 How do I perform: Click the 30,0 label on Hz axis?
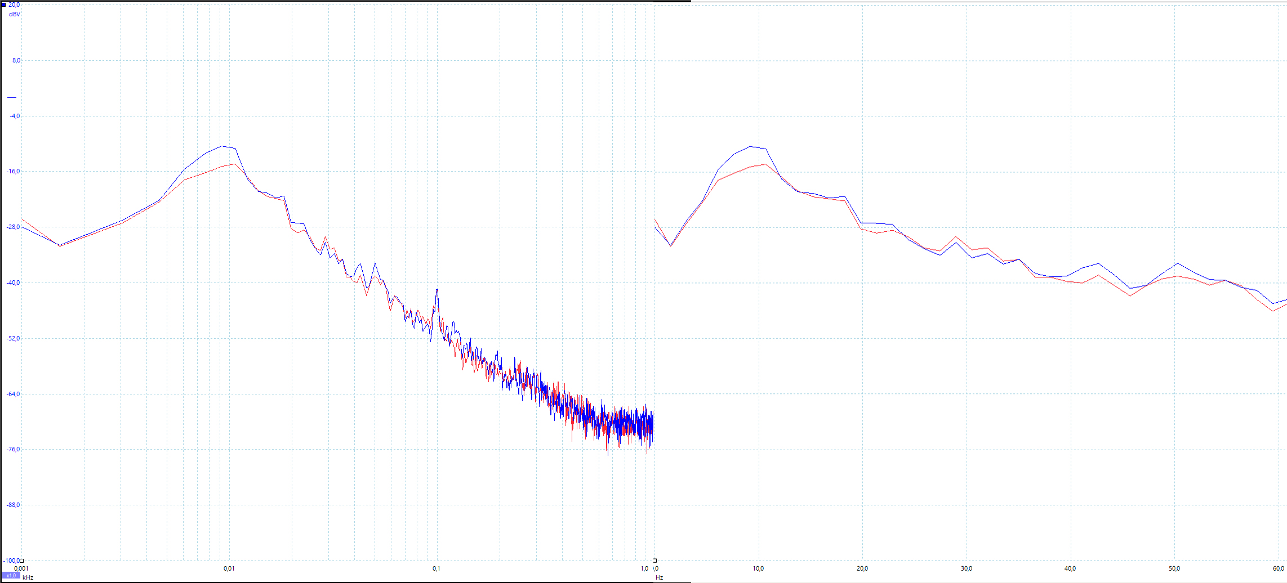point(967,568)
